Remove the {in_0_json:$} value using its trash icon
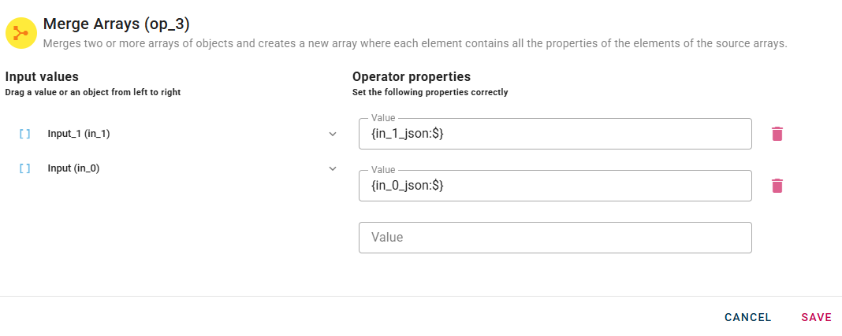This screenshot has width=842, height=336. 777,186
